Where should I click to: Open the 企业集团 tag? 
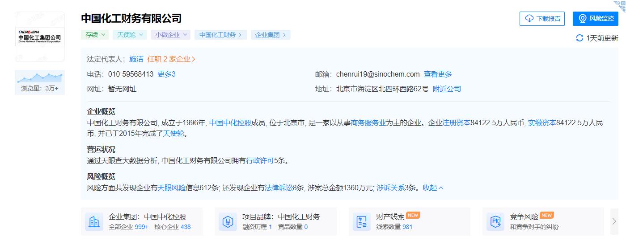point(271,35)
